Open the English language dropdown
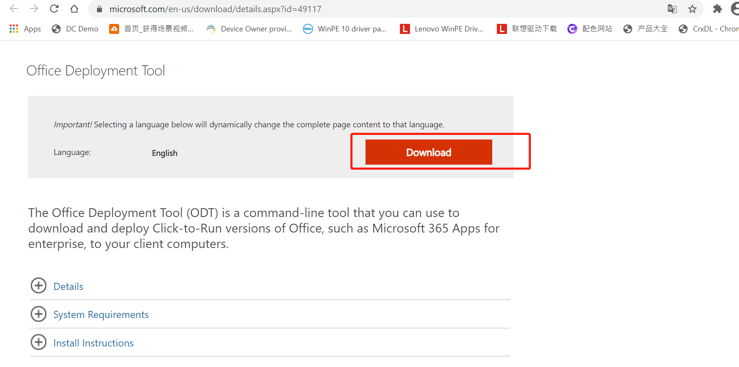Viewport: 739px width, 367px height. [x=165, y=153]
